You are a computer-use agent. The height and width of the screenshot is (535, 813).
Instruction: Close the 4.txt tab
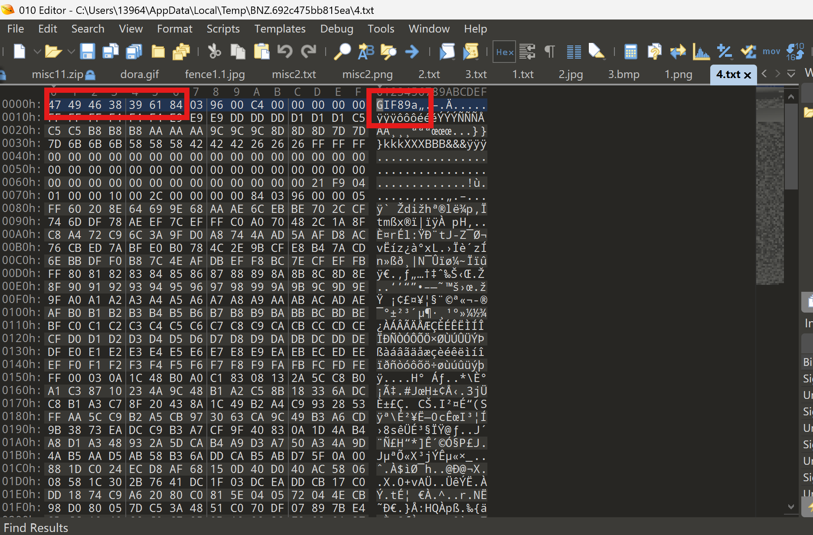click(748, 75)
